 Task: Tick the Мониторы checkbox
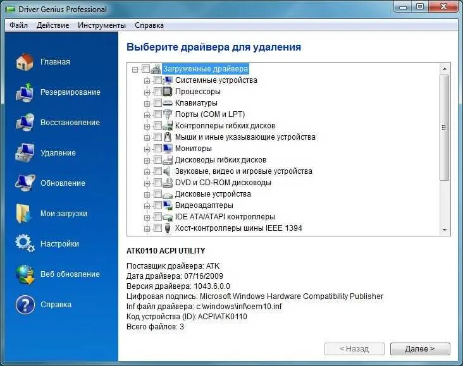tap(157, 149)
